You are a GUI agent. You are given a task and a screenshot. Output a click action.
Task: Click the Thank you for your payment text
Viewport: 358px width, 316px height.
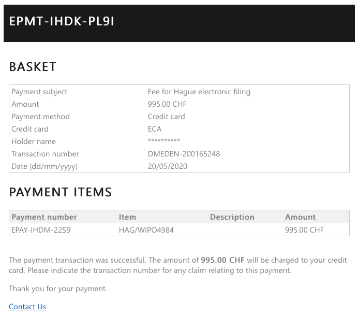click(58, 289)
